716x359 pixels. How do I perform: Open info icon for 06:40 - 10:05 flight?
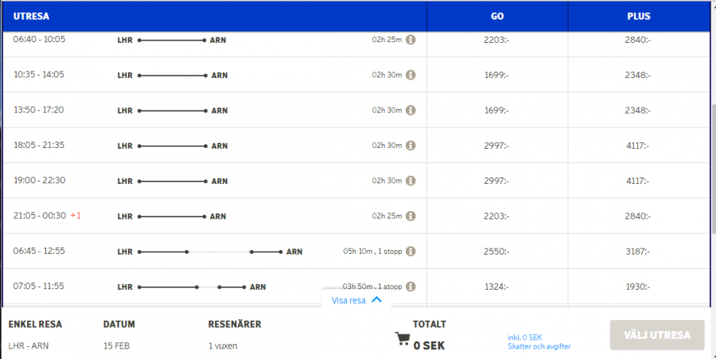click(411, 40)
